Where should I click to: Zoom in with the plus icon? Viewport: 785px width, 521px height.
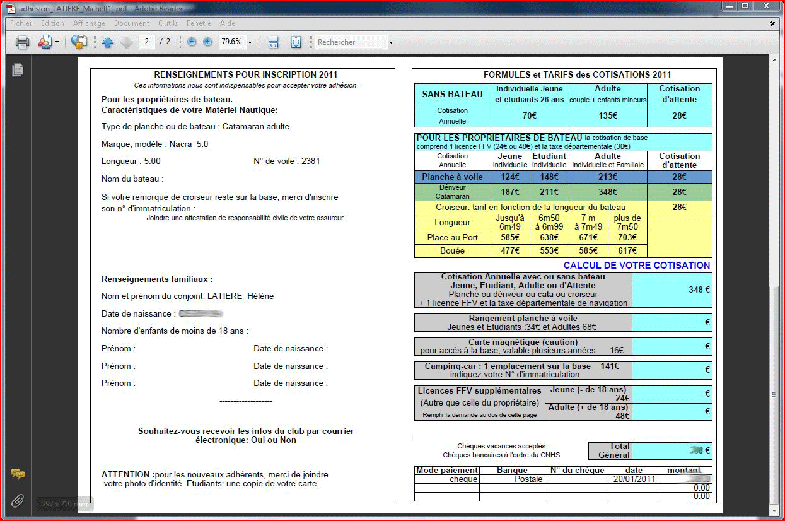[207, 42]
